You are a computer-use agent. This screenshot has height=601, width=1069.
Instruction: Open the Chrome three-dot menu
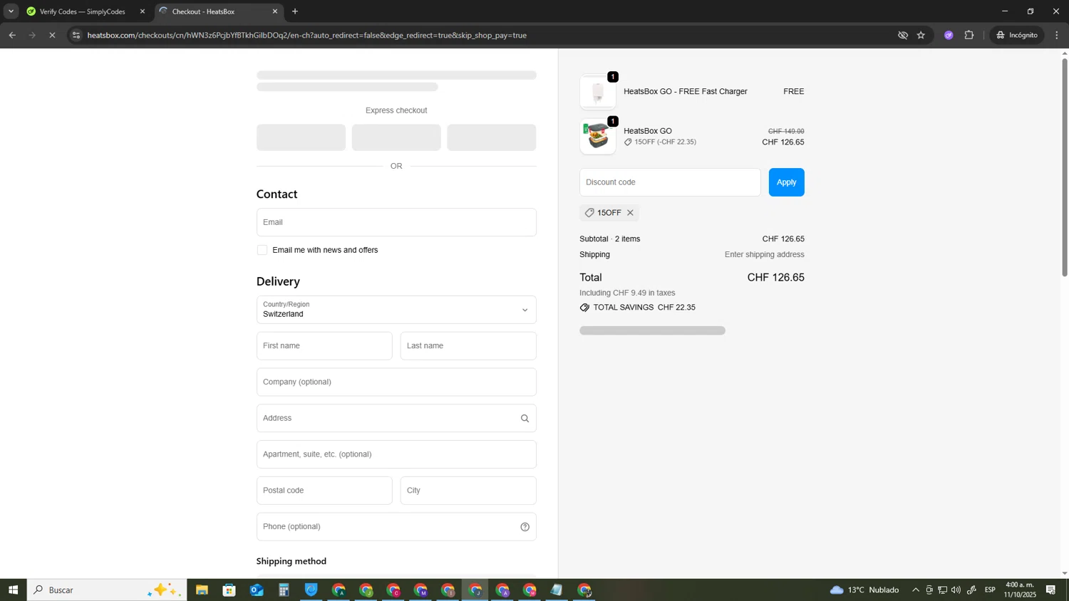pos(1057,35)
